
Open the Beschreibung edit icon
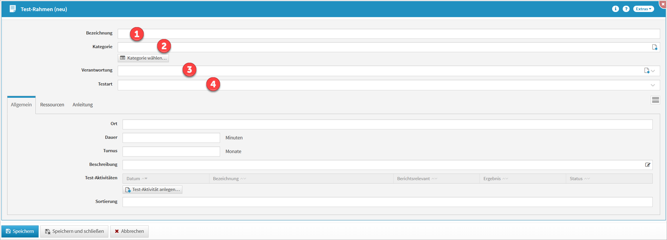point(648,165)
